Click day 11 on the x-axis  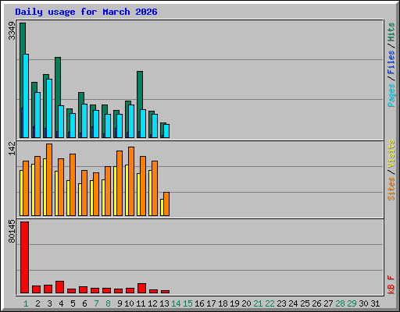pyautogui.click(x=141, y=303)
